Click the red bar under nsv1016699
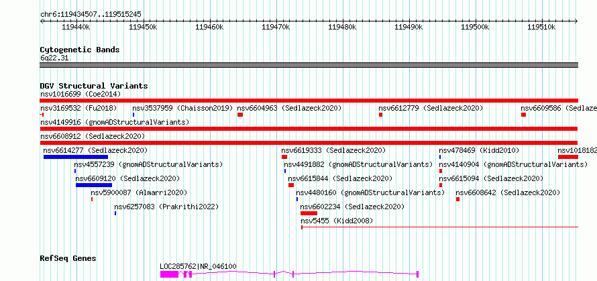Screen dimensions: 597x281 click(309, 101)
